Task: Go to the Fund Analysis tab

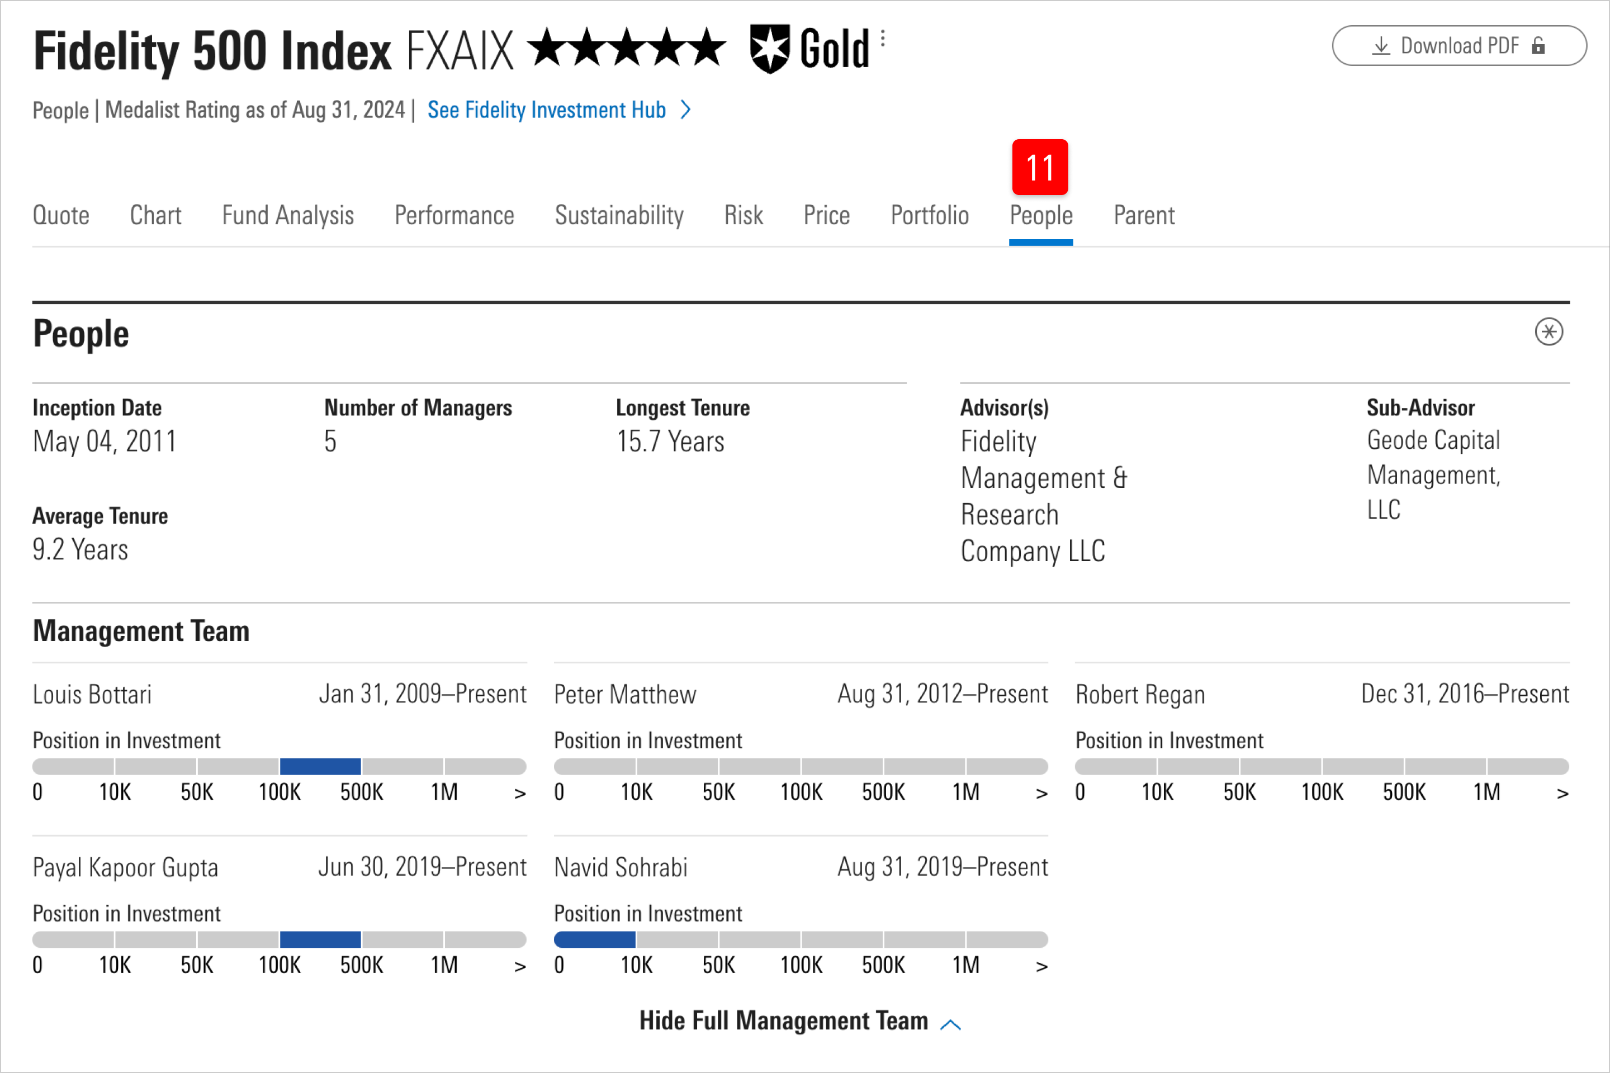Action: 287,216
